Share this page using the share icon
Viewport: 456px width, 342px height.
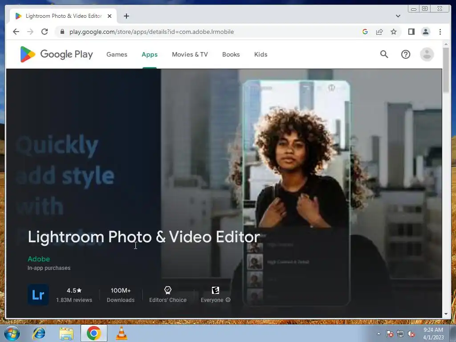379,32
